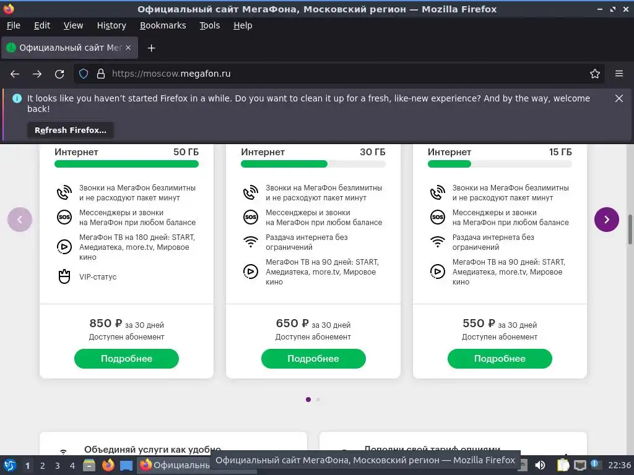The width and height of the screenshot is (634, 475).
Task: Open the Help menu
Action: 243,25
